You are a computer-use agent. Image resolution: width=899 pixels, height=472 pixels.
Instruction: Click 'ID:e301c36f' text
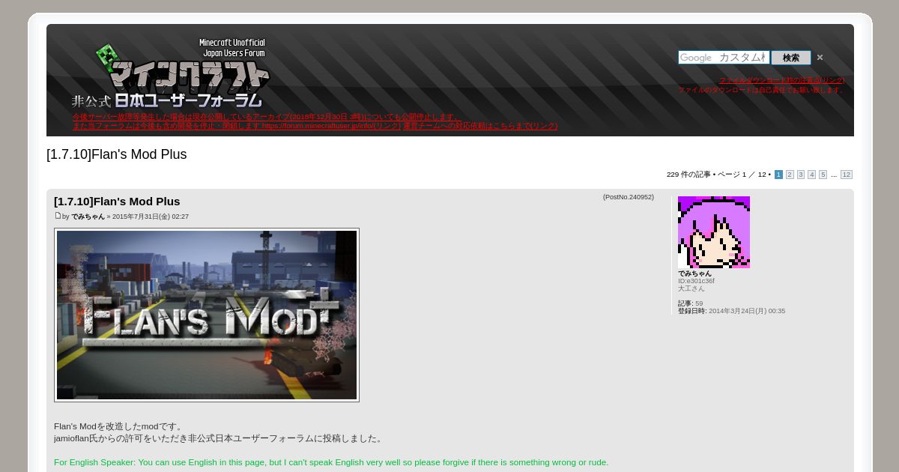coord(696,281)
